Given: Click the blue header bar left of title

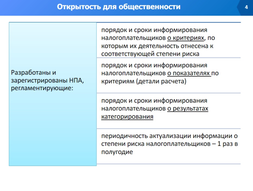Looking at the screenshot, I should click(x=27, y=7).
